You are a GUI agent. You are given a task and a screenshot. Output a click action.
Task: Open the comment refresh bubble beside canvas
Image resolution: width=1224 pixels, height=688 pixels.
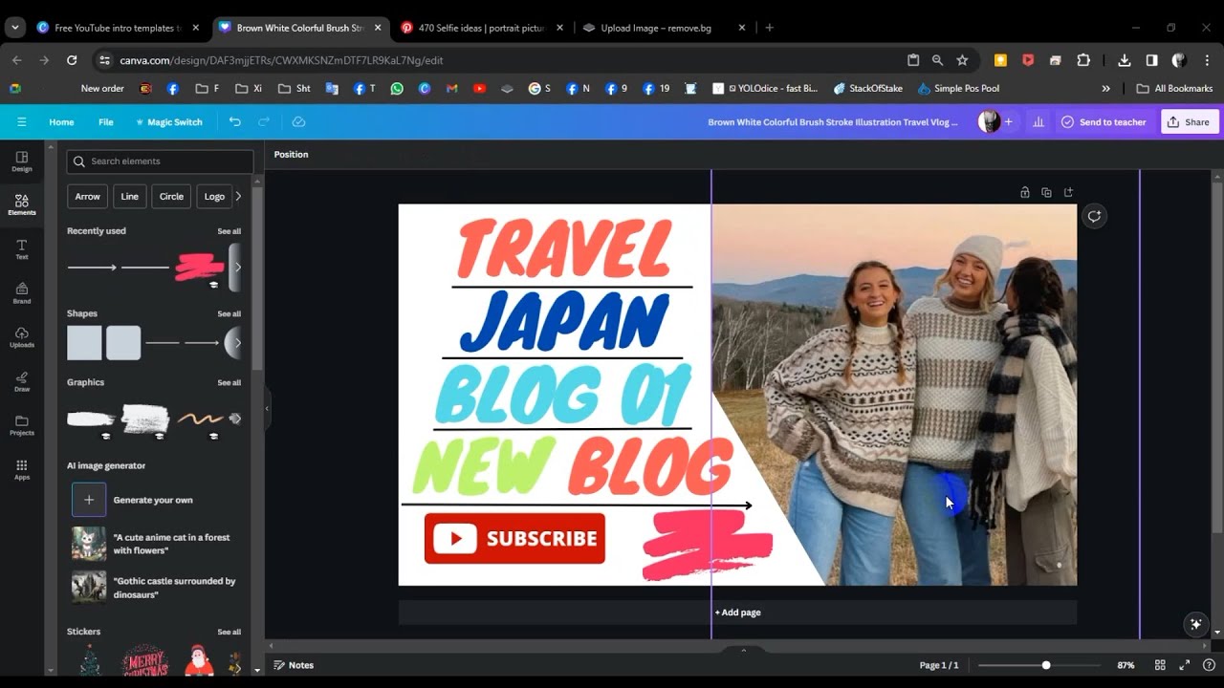(1094, 216)
